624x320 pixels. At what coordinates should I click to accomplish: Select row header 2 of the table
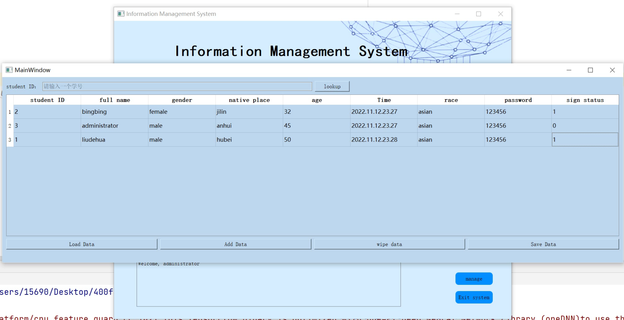tap(10, 126)
